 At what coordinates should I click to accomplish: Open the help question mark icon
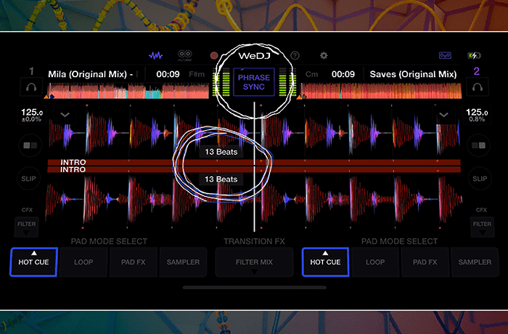click(295, 56)
